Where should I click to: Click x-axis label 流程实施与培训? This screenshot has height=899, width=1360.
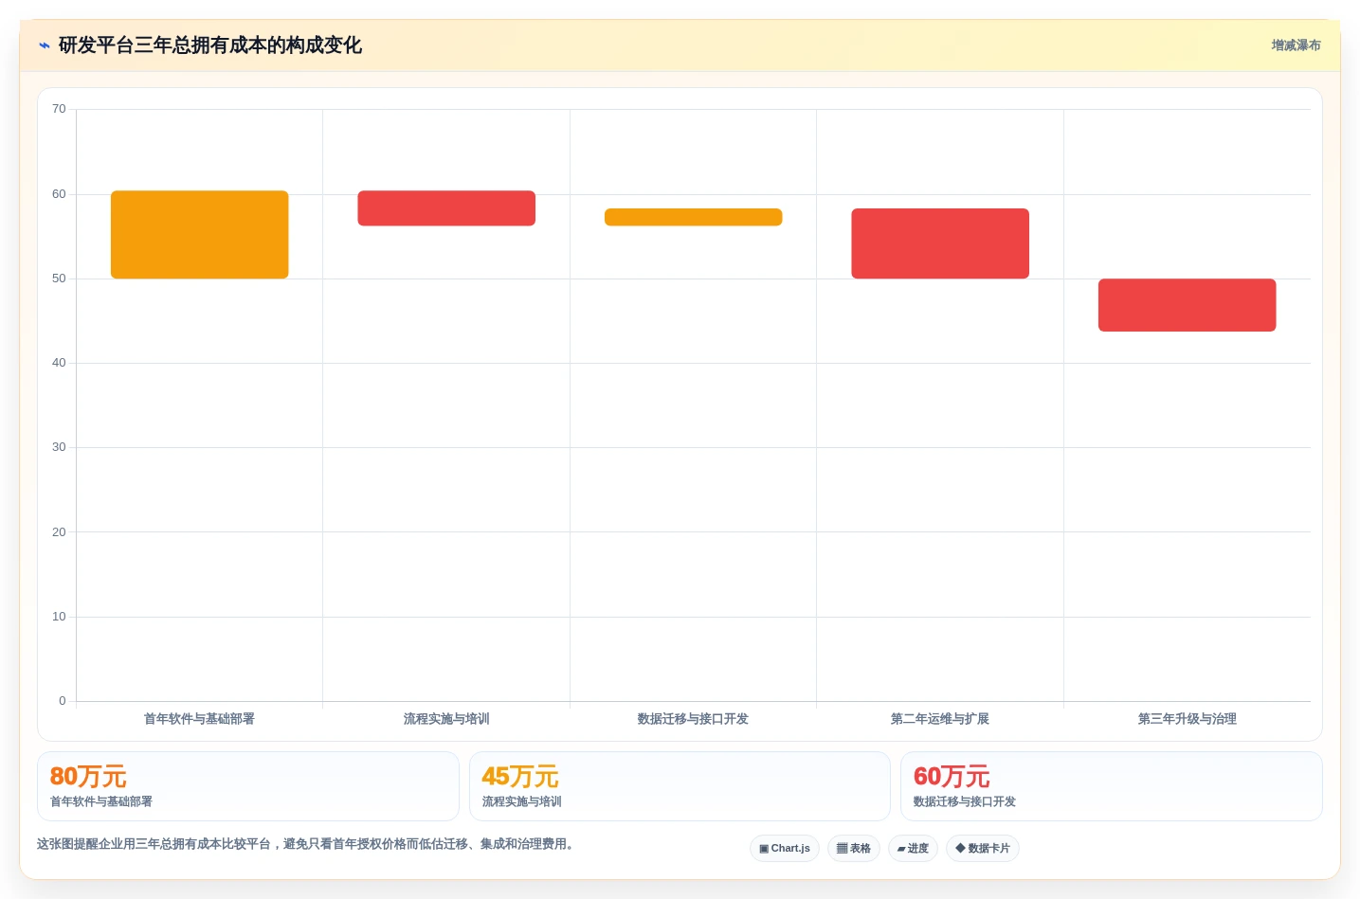click(446, 719)
